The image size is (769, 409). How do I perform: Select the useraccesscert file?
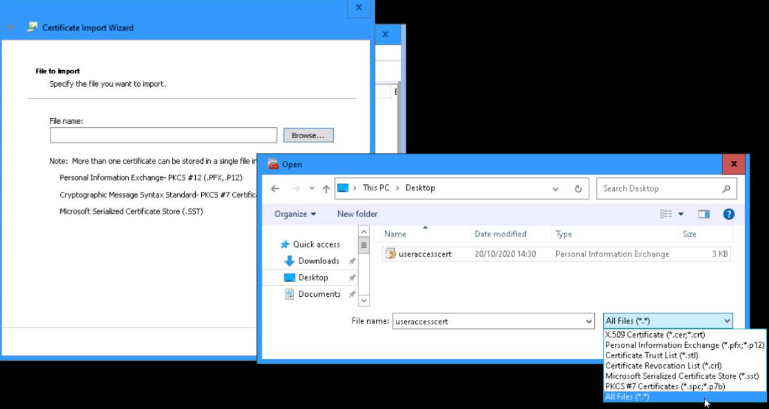tap(425, 254)
